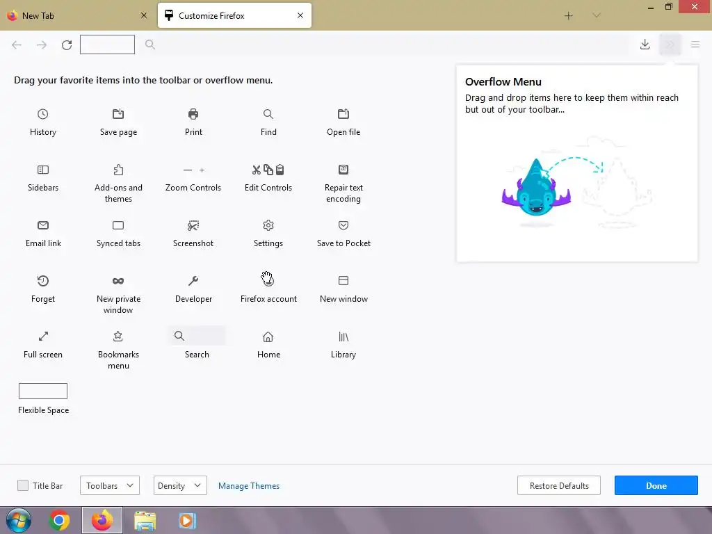Open File Explorer from the taskbar
Screen dimensions: 712x534
click(145, 520)
